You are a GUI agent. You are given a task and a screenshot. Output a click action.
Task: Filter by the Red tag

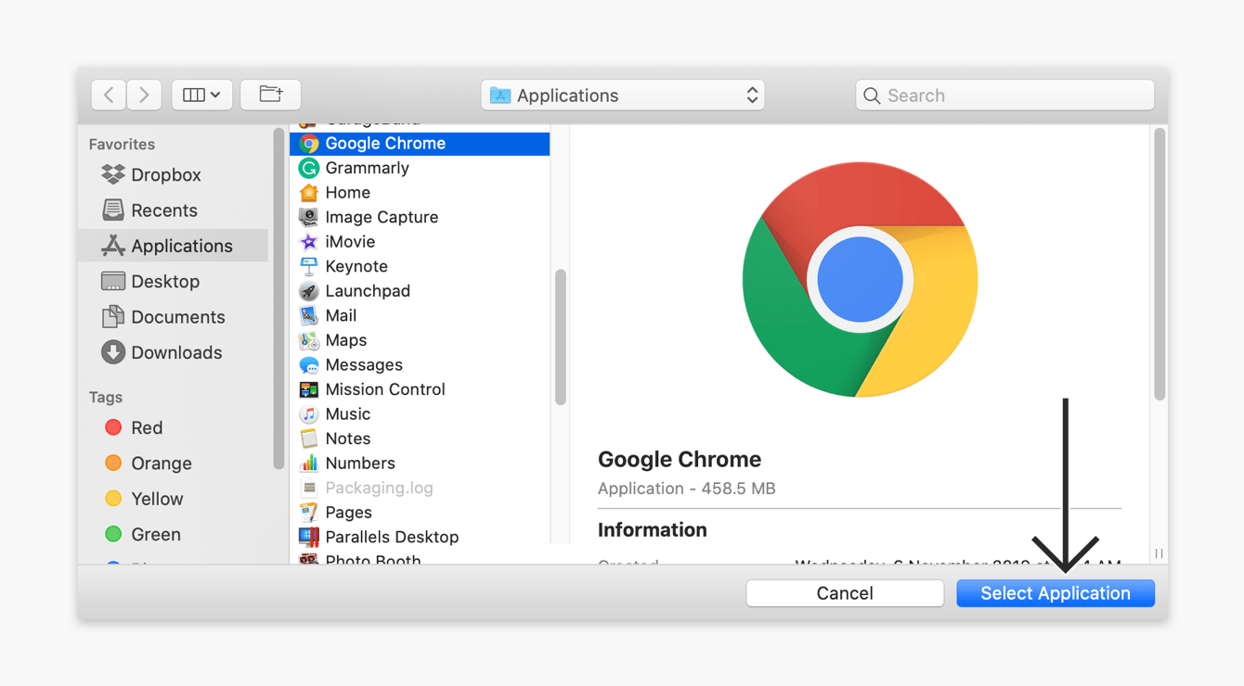[146, 427]
